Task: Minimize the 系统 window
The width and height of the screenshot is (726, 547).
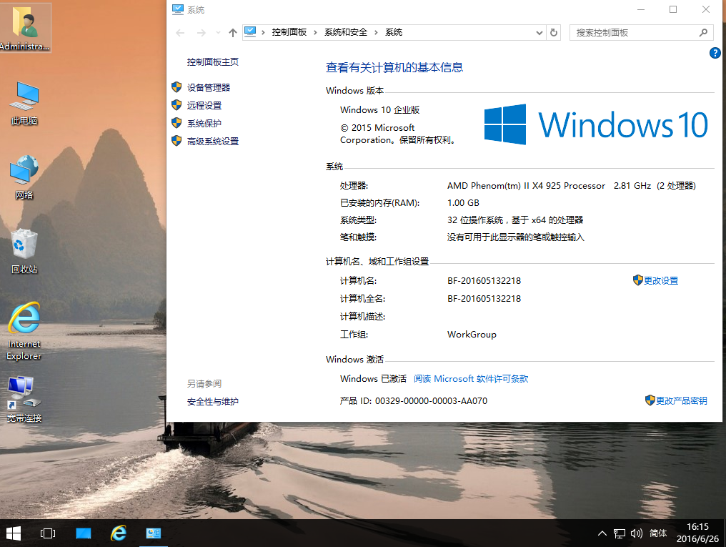Action: coord(641,10)
